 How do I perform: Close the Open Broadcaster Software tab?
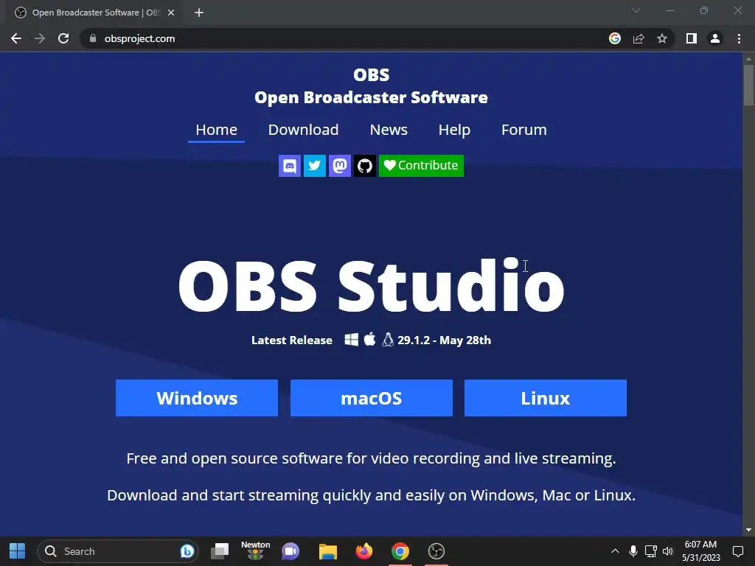tap(171, 13)
